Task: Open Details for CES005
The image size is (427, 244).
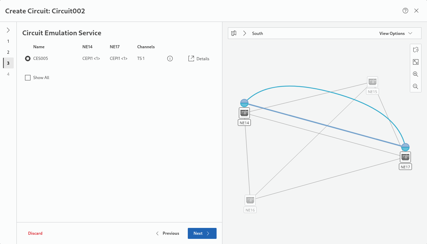Action: [x=199, y=59]
